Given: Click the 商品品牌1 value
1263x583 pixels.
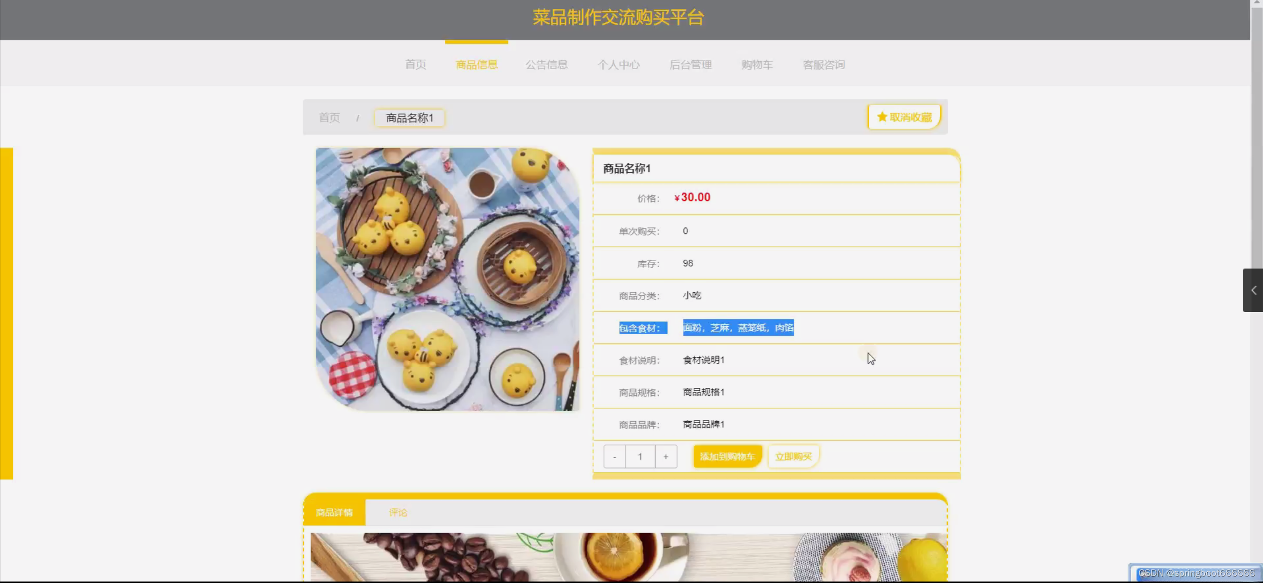Looking at the screenshot, I should tap(703, 424).
